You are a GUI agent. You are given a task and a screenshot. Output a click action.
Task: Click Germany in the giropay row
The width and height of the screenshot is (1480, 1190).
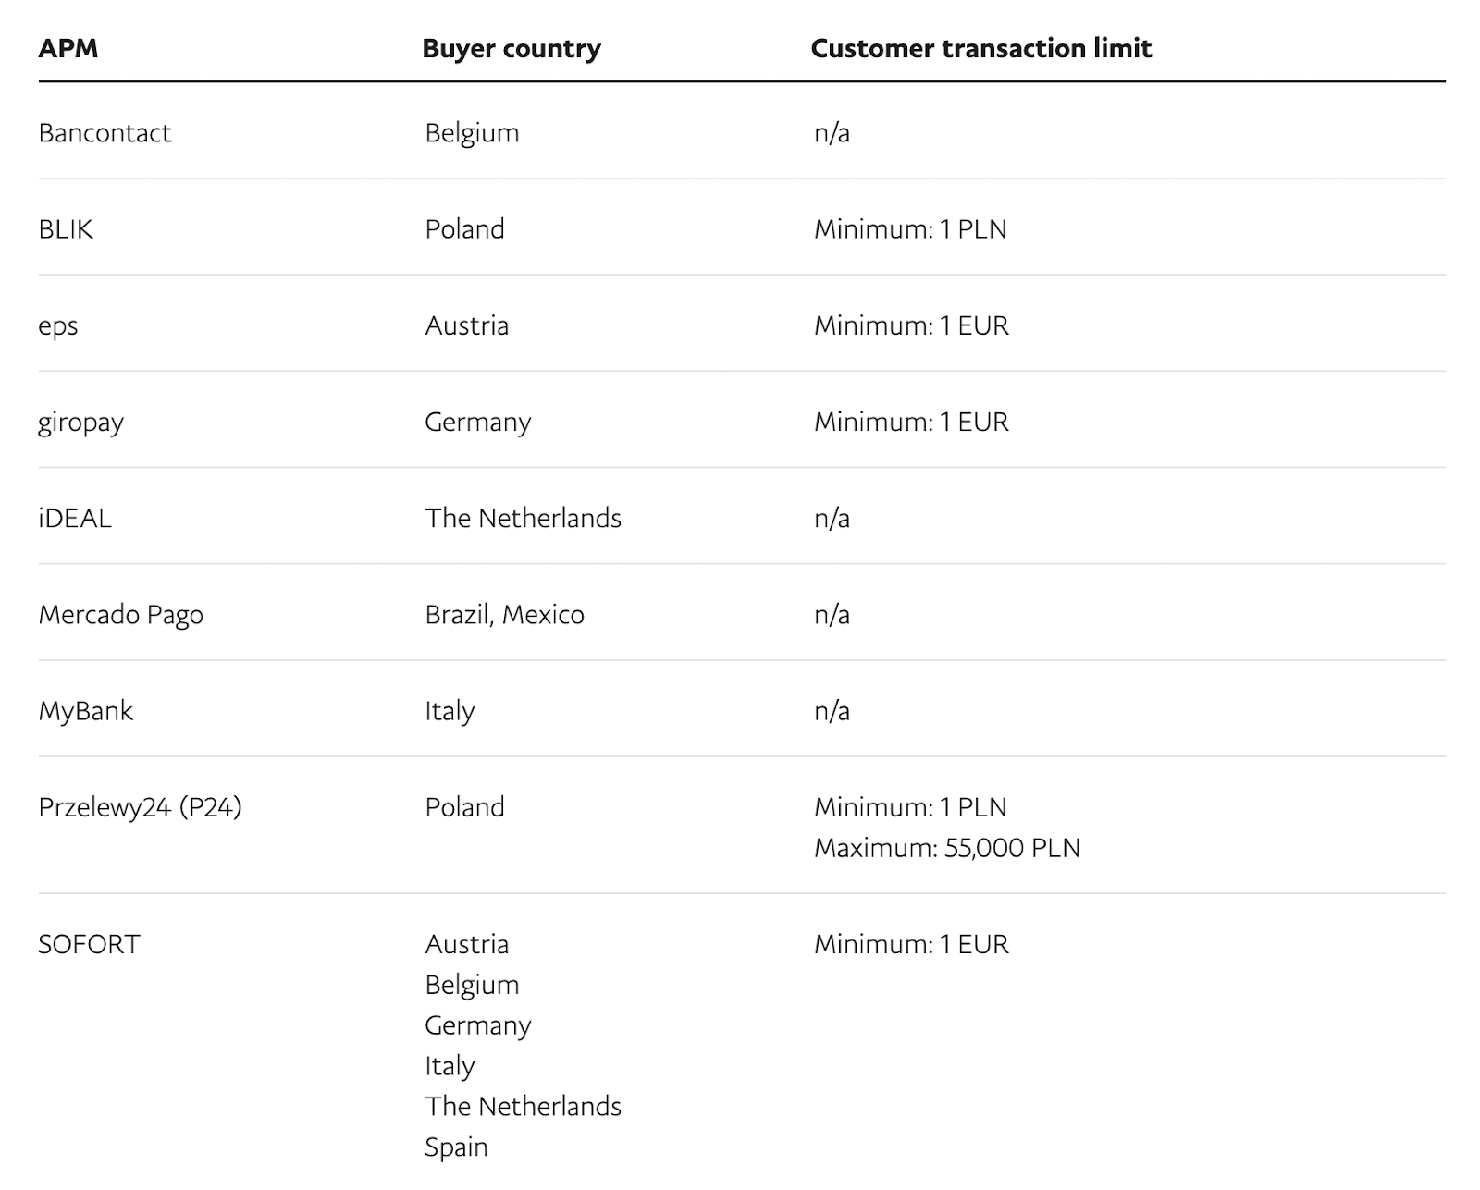tap(477, 423)
